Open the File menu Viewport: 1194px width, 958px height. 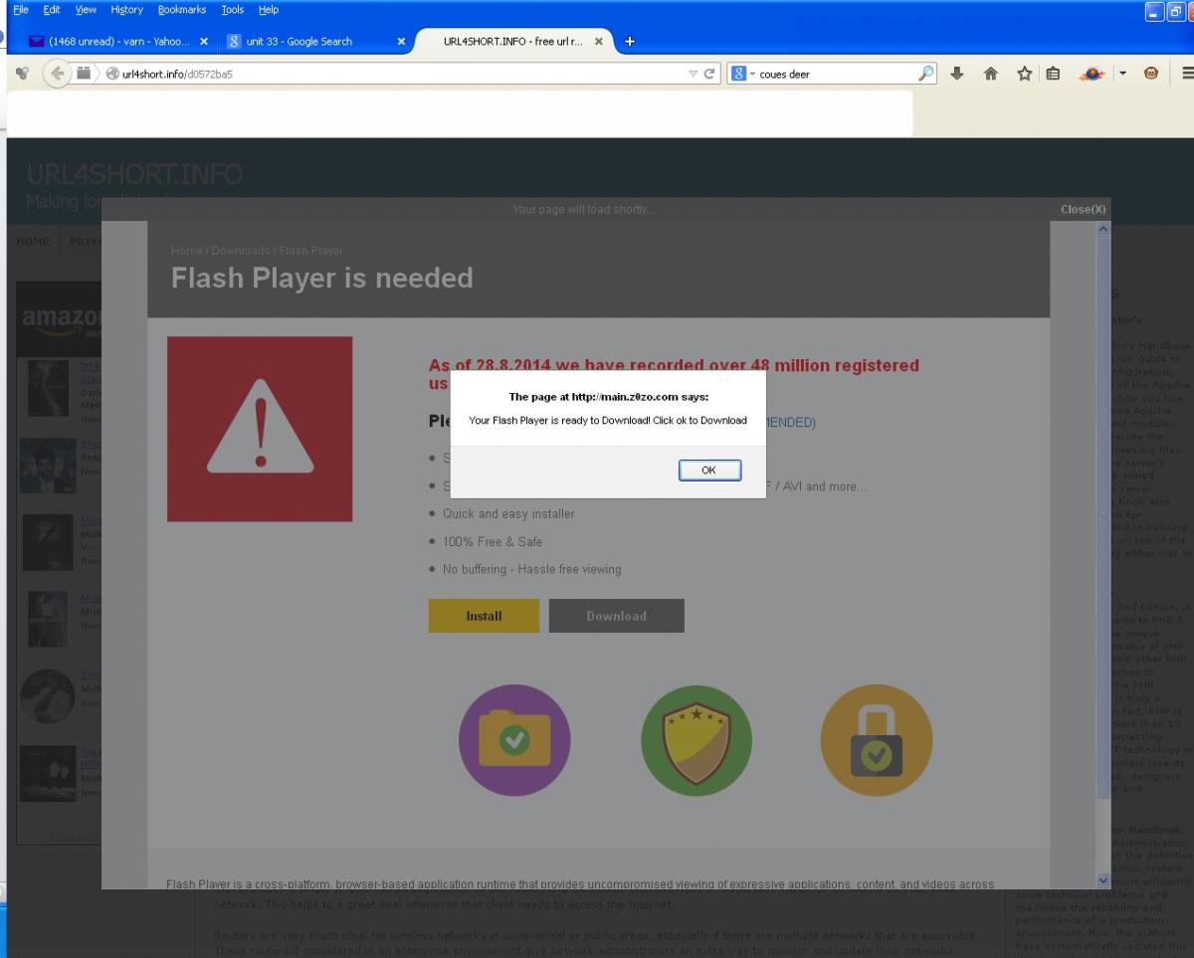(21, 10)
